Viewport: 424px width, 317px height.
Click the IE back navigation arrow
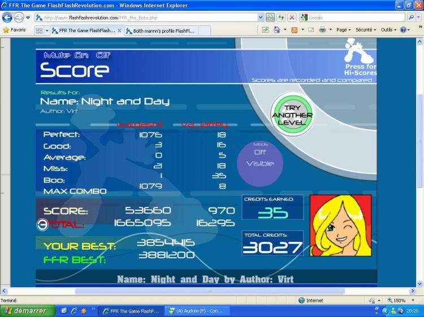(x=7, y=17)
